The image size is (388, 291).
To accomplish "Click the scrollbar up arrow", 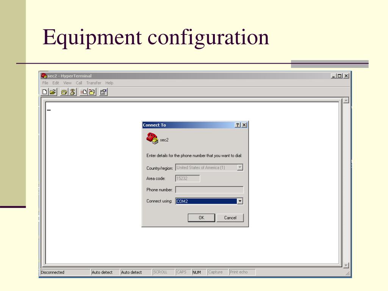I will (x=346, y=100).
